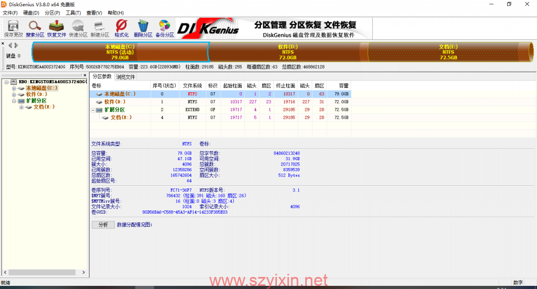This screenshot has height=289, width=537.
Task: Click the 容量 column header
Action: pyautogui.click(x=339, y=85)
